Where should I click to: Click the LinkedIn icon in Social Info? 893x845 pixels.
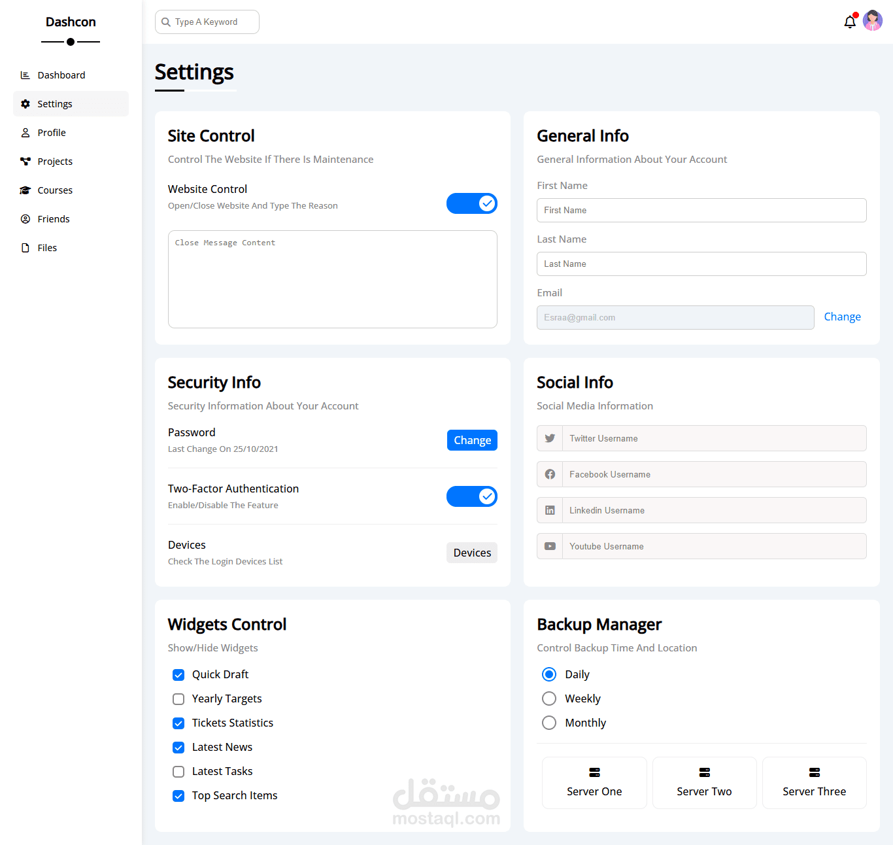click(550, 510)
